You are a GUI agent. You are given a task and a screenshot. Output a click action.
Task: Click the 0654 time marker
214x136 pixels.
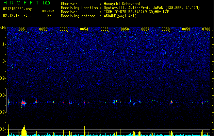click(84, 29)
